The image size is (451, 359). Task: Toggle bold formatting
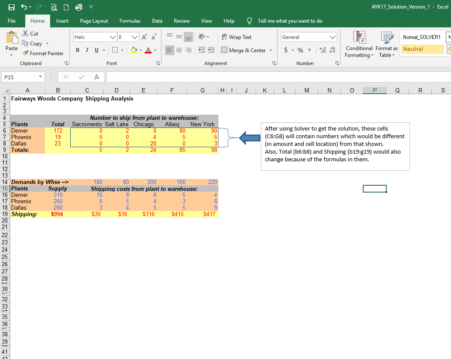point(78,50)
